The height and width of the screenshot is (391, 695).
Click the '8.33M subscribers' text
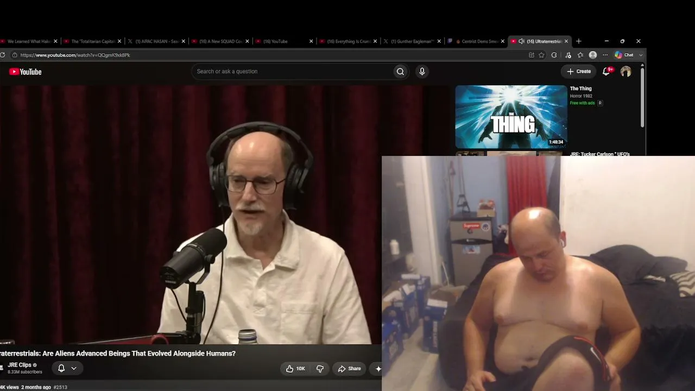click(x=25, y=372)
